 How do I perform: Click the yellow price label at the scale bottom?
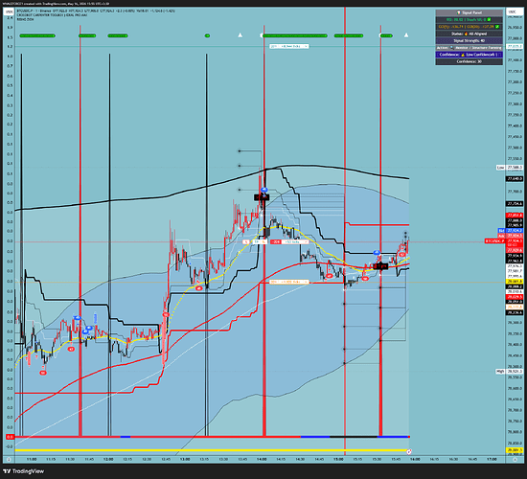tap(515, 449)
